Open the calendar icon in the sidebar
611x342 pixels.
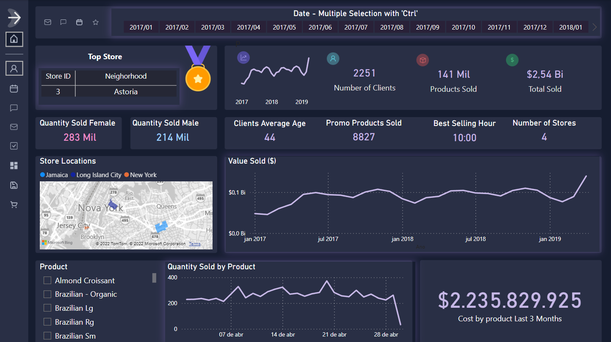coord(14,88)
